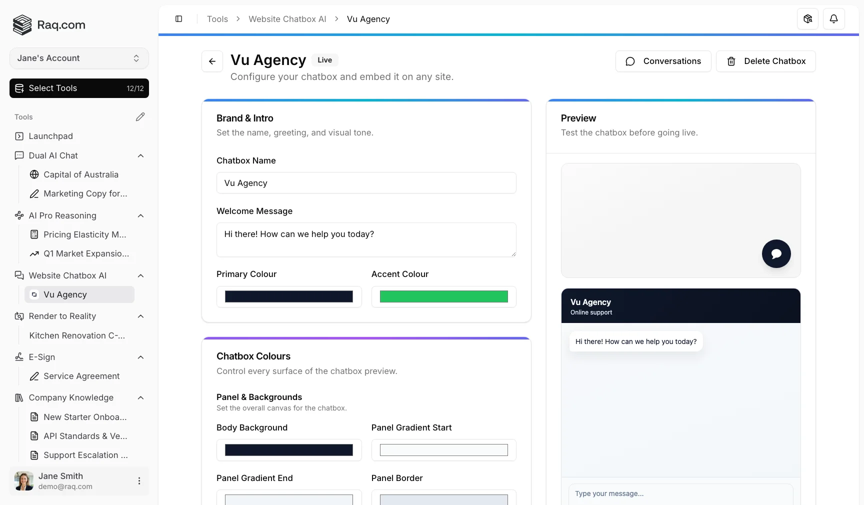Image resolution: width=864 pixels, height=505 pixels.
Task: Click the chat bubble in the preview
Action: [x=776, y=253]
